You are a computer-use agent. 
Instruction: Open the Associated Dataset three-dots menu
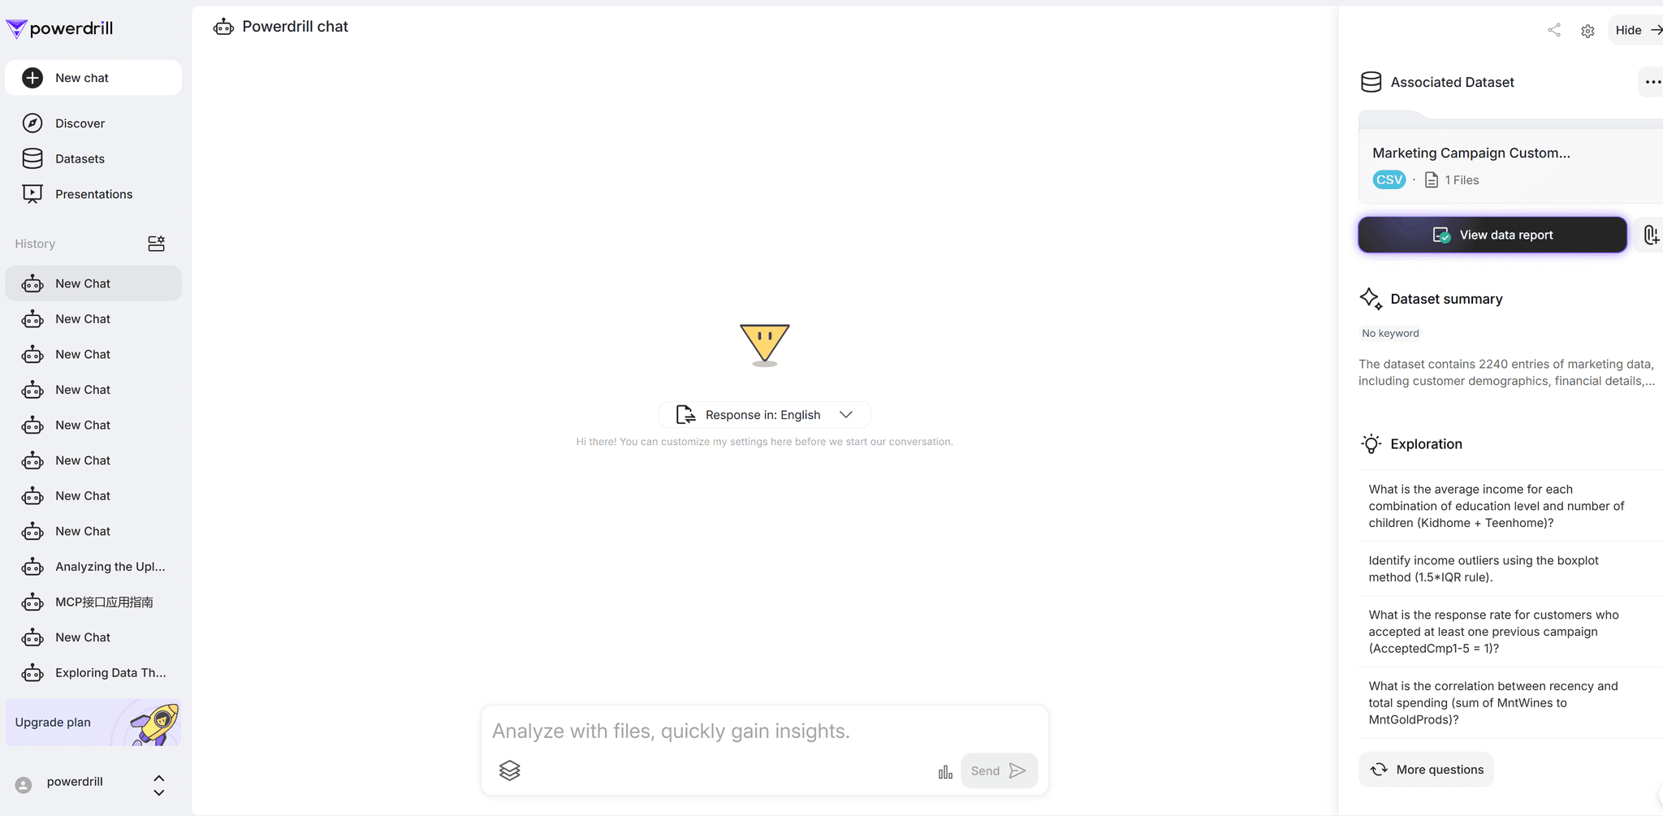1652,82
